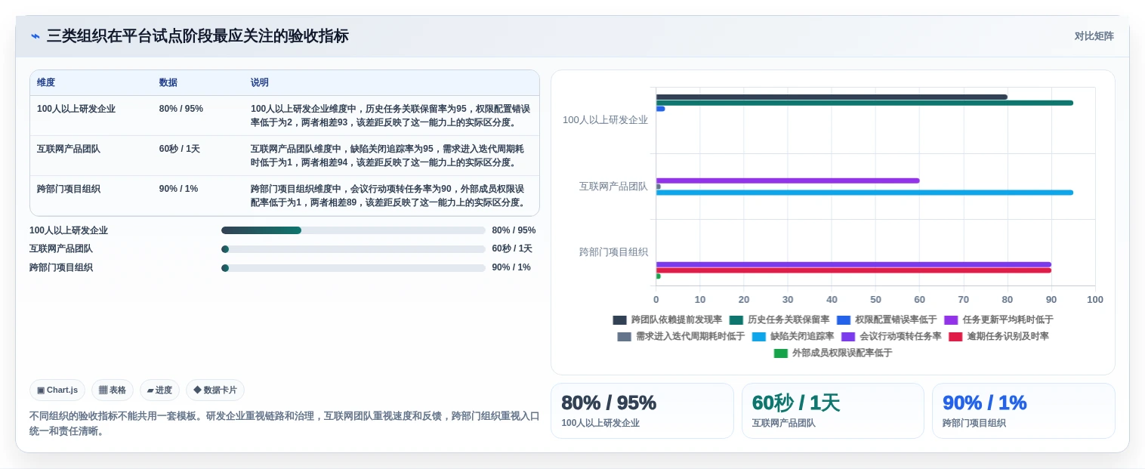Click table cell 60秒 / 1天
1145x469 pixels.
pyautogui.click(x=180, y=149)
